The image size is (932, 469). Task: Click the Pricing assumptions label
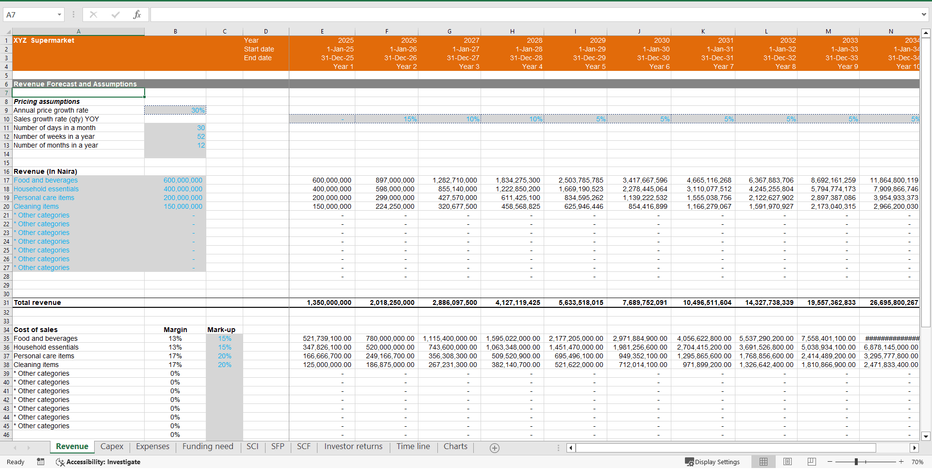tap(47, 101)
